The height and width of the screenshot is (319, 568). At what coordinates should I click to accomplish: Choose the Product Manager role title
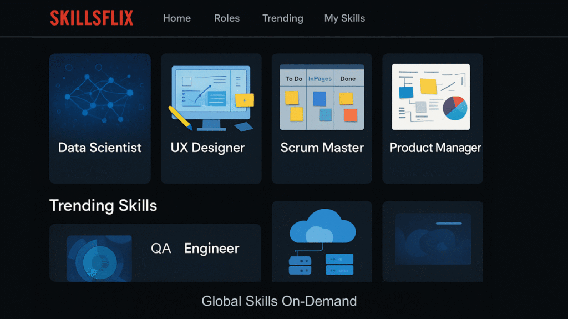click(435, 148)
